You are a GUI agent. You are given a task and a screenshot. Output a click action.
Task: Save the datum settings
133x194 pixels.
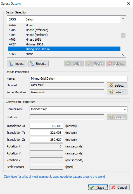pos(98,188)
